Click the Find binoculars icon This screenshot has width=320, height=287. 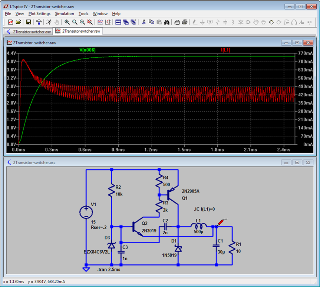[167, 22]
